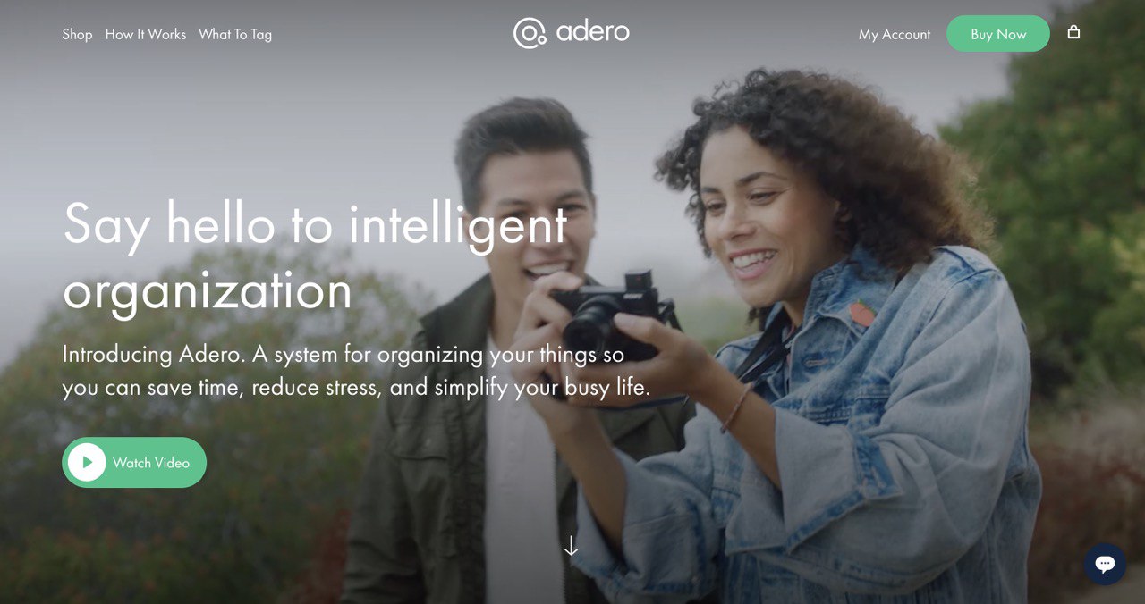The width and height of the screenshot is (1145, 604).
Task: Open My Account
Action: [x=895, y=34]
